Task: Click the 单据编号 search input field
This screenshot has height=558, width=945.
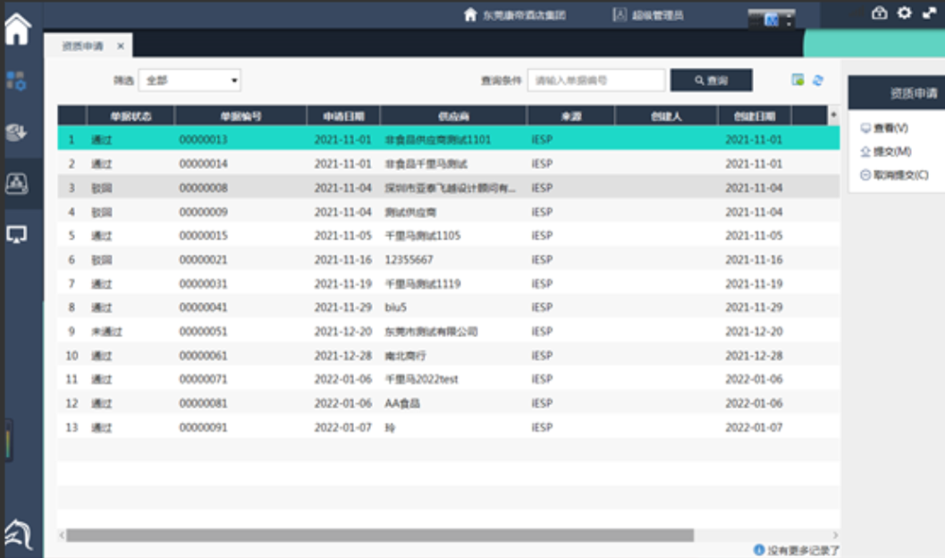Action: pyautogui.click(x=595, y=80)
